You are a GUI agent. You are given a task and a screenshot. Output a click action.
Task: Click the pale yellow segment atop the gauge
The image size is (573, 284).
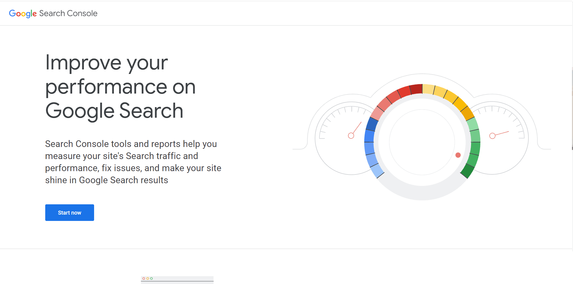coord(428,89)
